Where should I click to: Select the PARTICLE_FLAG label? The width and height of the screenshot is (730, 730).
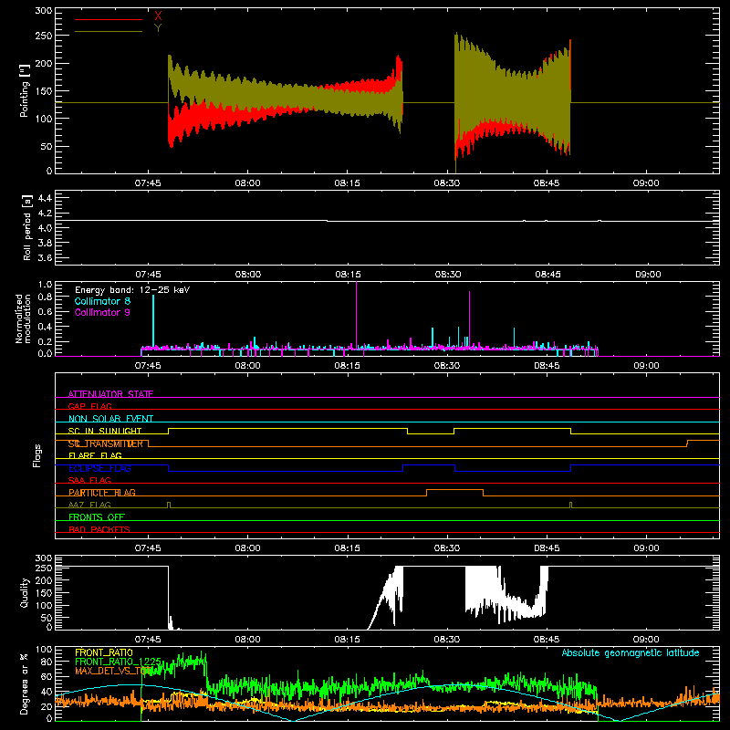pyautogui.click(x=102, y=493)
